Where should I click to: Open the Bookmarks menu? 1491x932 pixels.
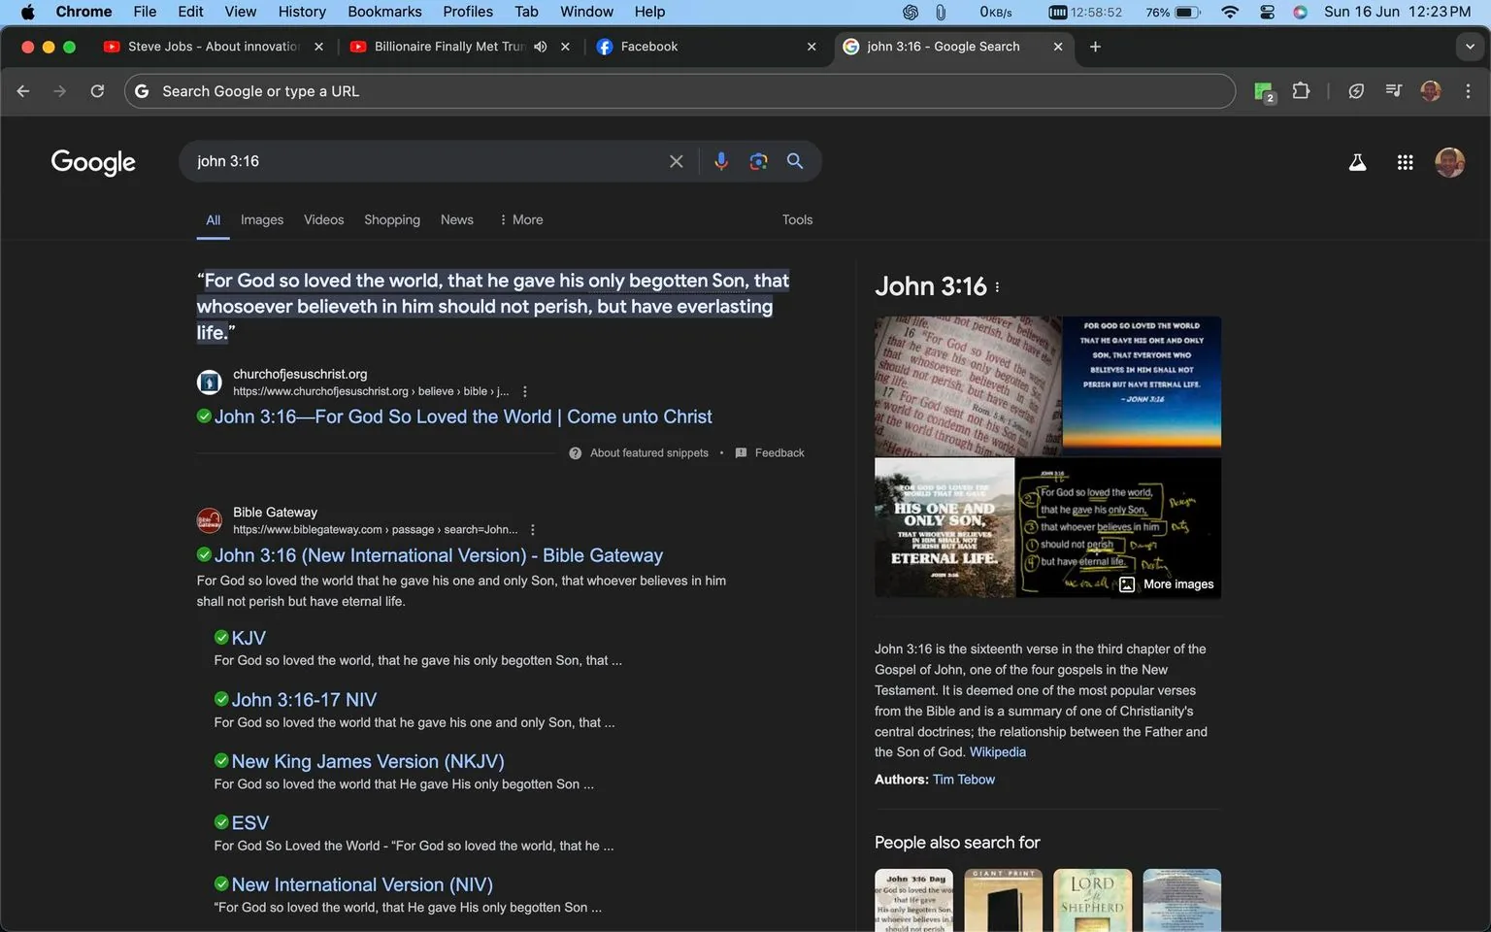384,12
